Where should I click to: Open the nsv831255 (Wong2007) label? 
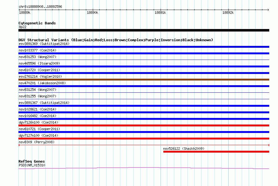37,96
